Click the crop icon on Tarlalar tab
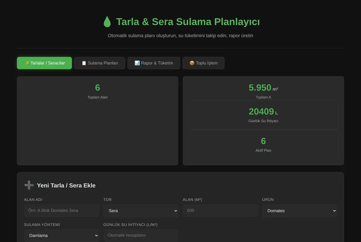This screenshot has height=242, width=361. tap(27, 63)
